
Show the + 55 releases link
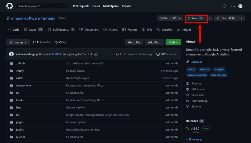coord(194,139)
